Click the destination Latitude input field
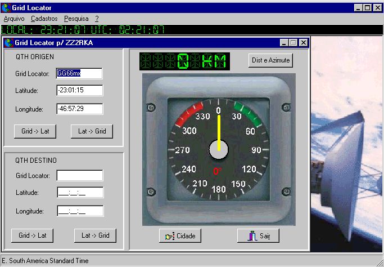384x267 pixels. (x=80, y=193)
